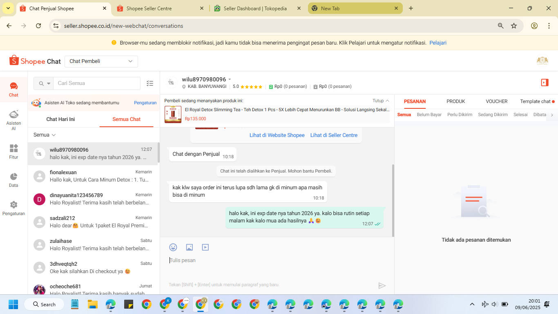
Task: Click Lihat di Website Shopee link
Action: 277,135
